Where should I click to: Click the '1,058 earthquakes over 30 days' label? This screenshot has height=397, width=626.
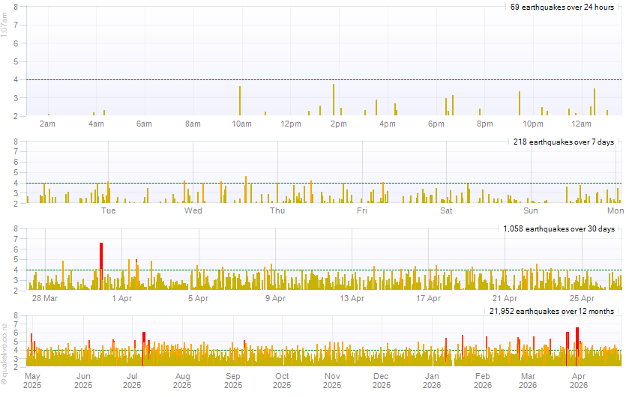pyautogui.click(x=558, y=228)
